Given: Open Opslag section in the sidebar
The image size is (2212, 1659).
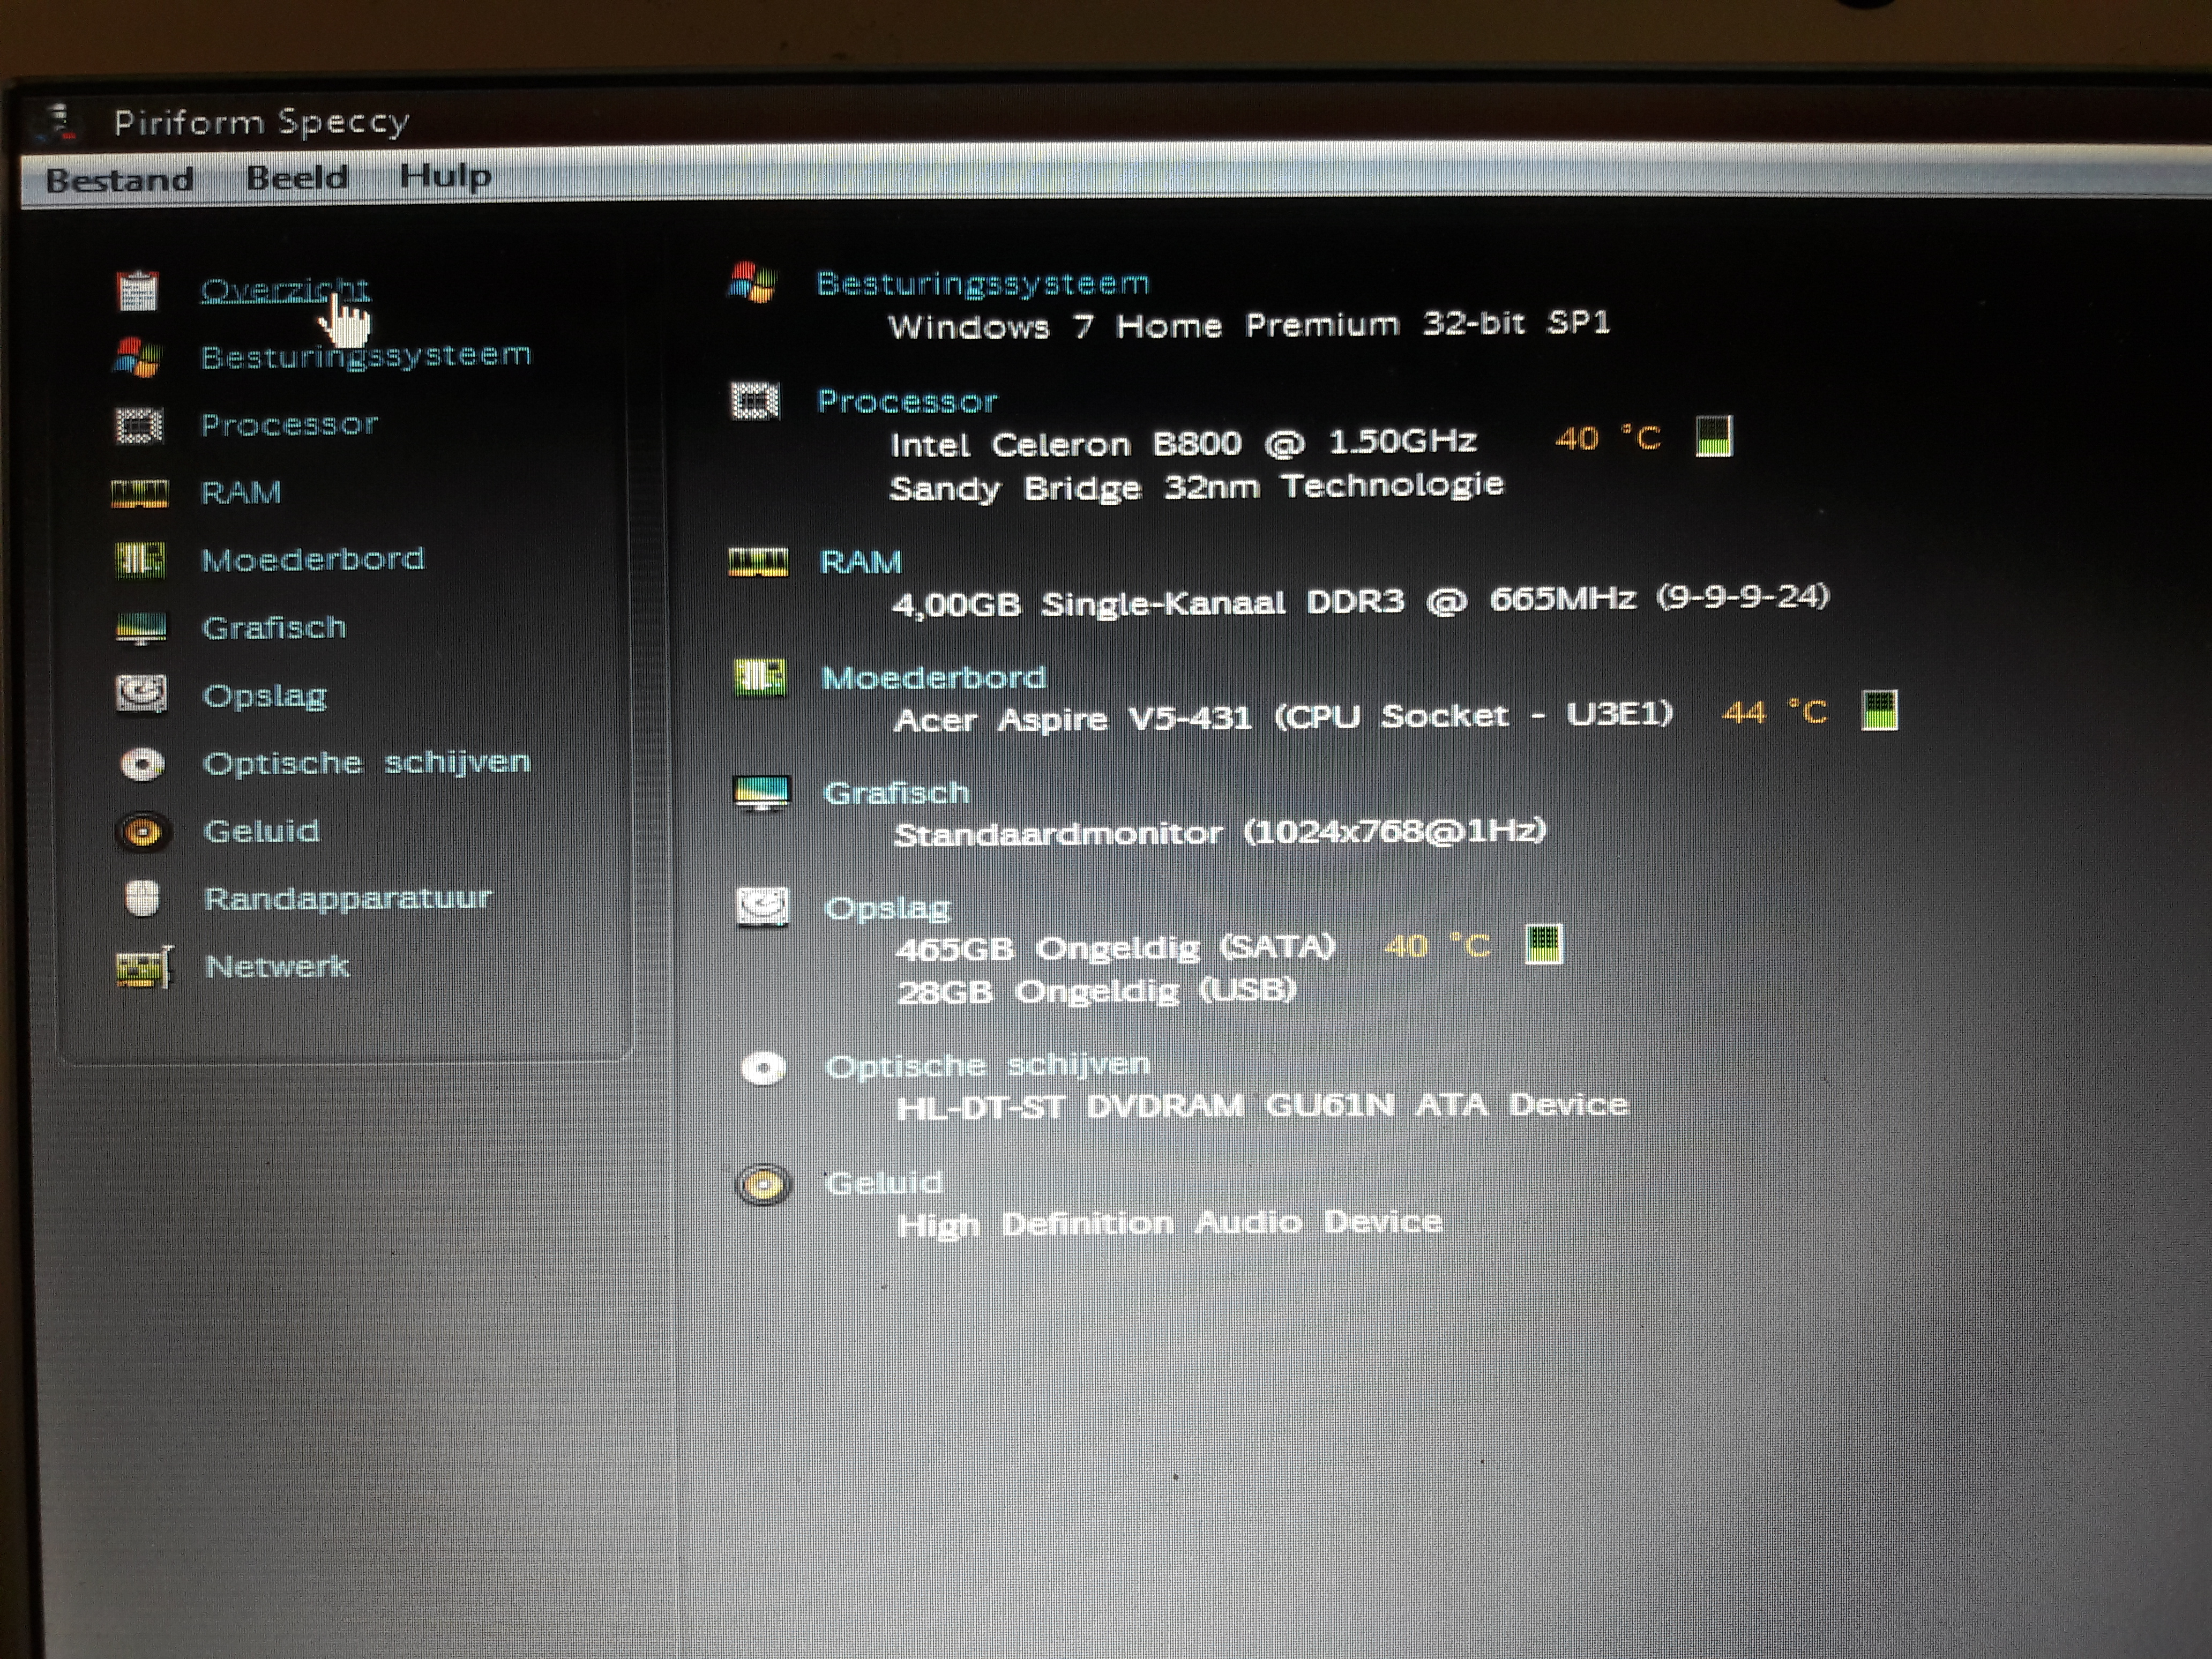Looking at the screenshot, I should click(x=265, y=696).
